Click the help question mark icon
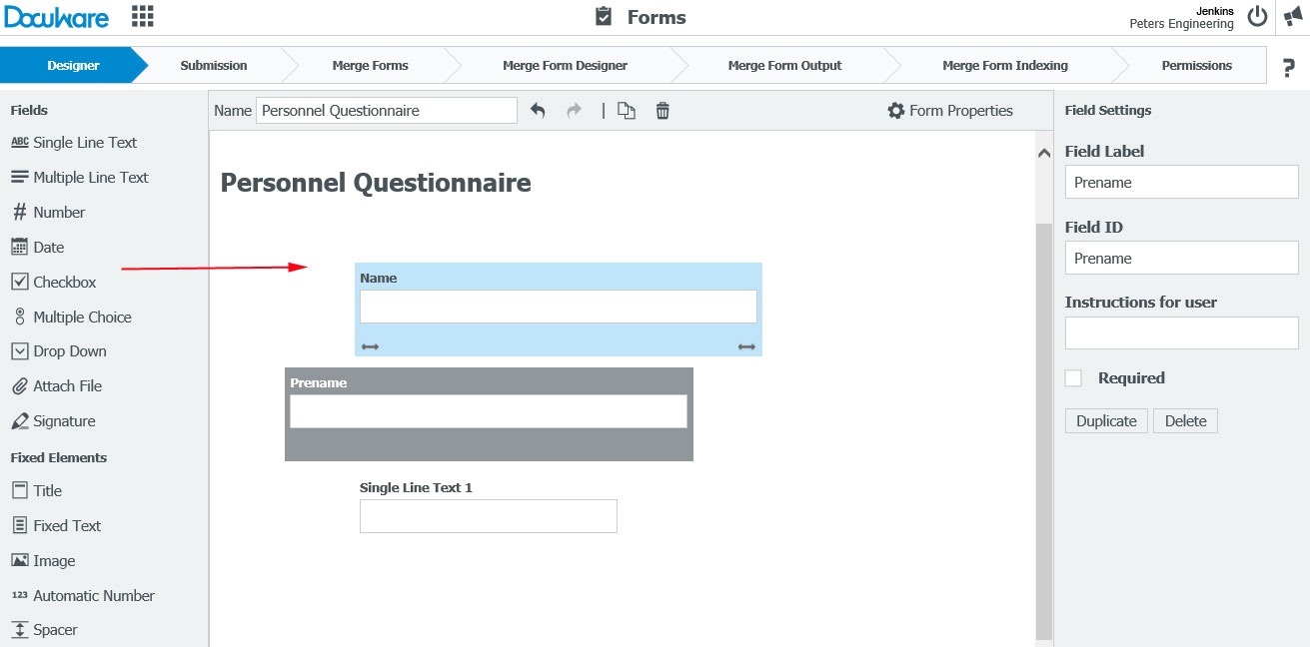This screenshot has height=647, width=1310. [x=1288, y=67]
